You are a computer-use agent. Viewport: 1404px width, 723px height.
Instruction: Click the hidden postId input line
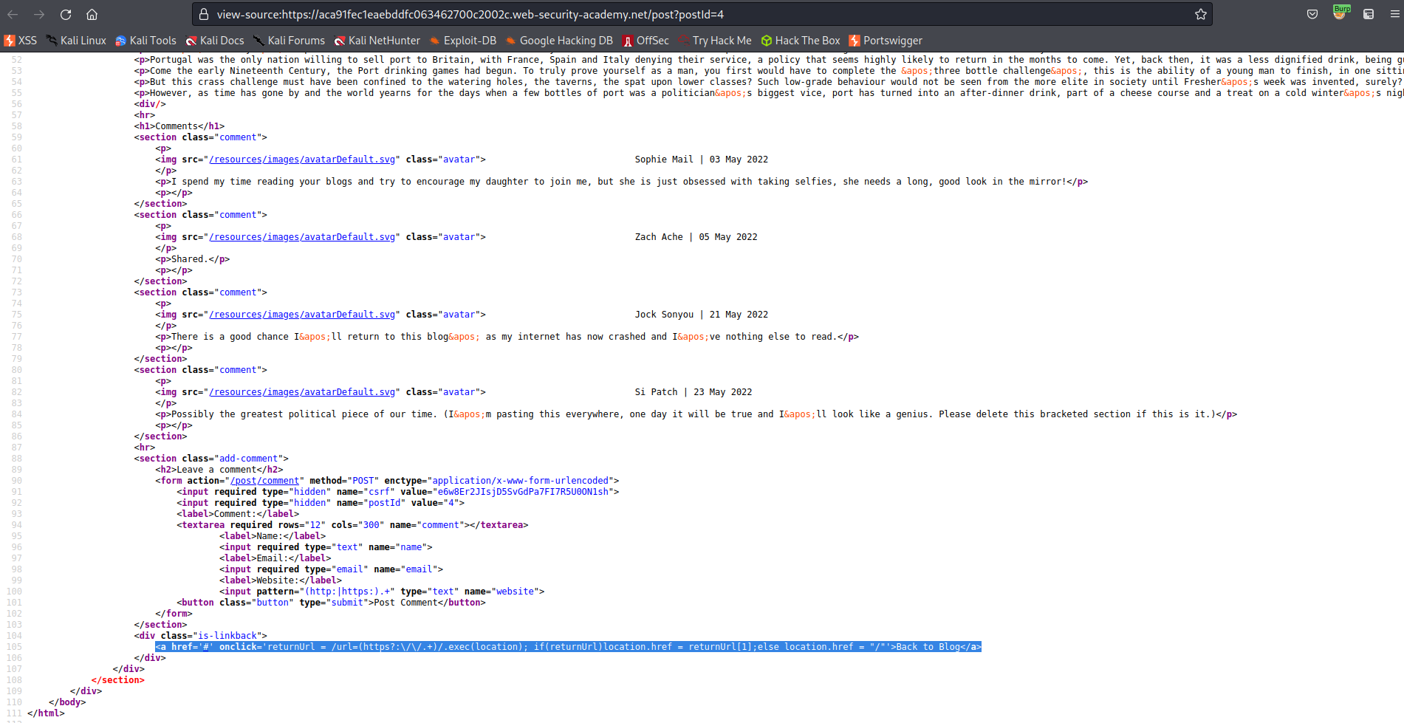coord(321,503)
